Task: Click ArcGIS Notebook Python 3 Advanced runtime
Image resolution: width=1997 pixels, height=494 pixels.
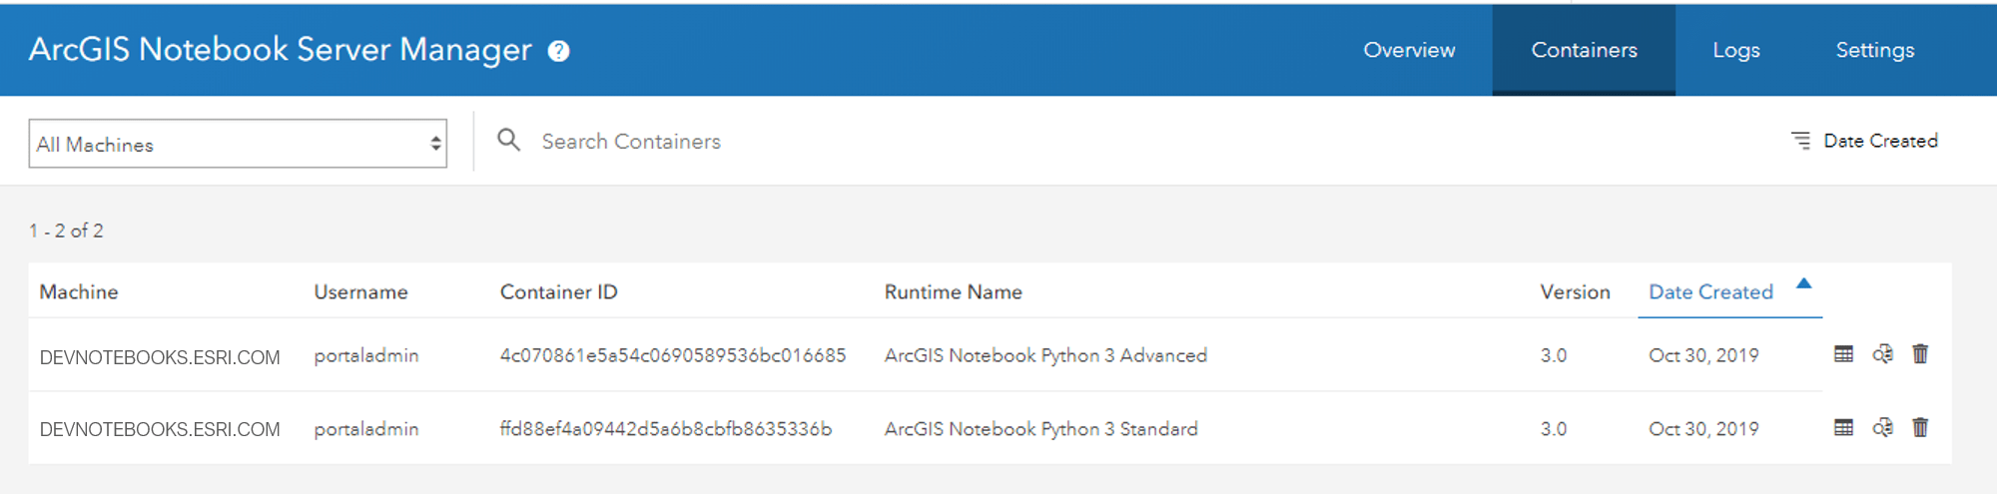Action: 1045,355
